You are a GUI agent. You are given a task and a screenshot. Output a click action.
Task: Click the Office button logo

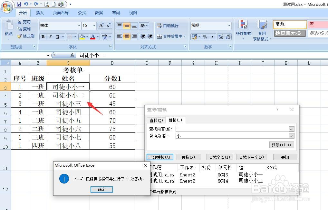pos(7,7)
